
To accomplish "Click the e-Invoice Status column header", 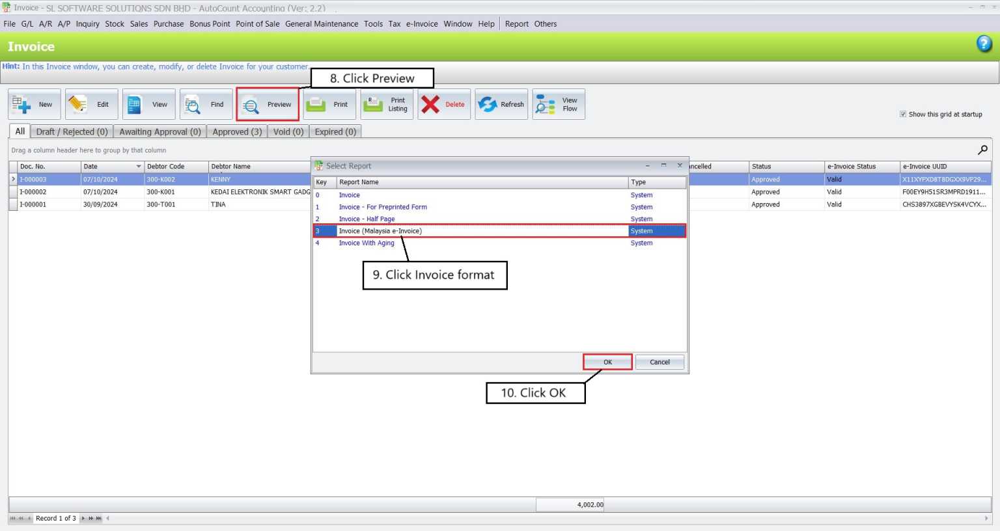I will pos(862,167).
